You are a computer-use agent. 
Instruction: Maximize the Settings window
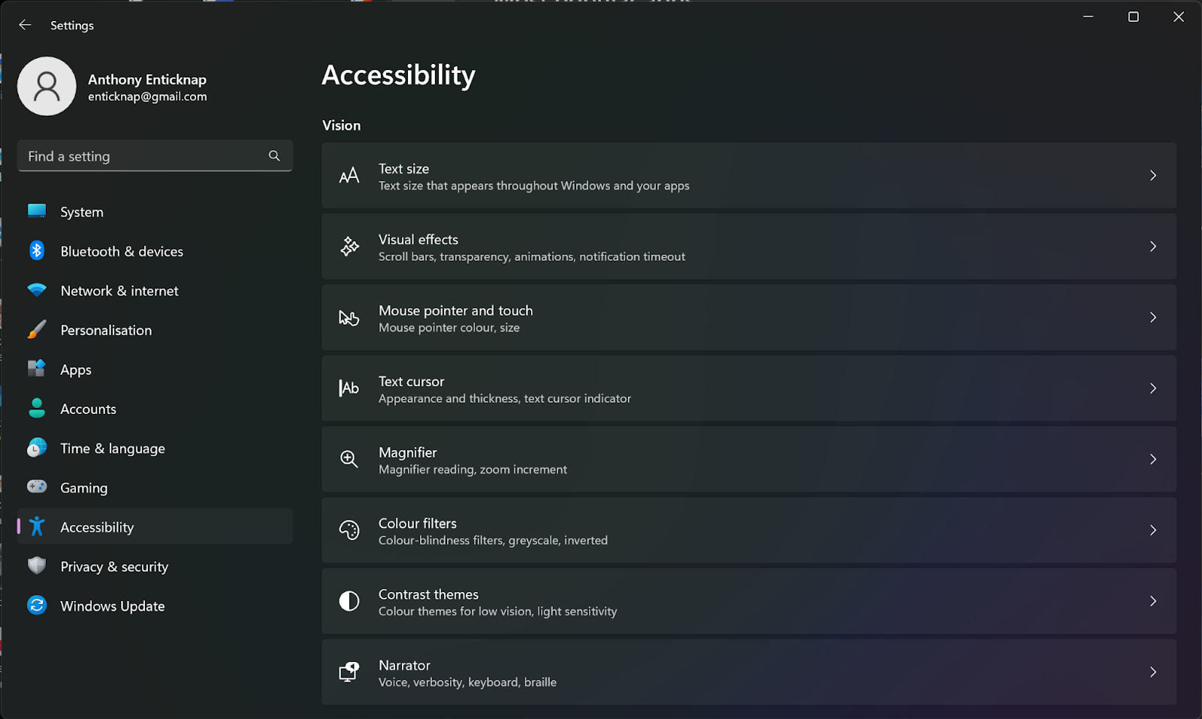pyautogui.click(x=1134, y=17)
